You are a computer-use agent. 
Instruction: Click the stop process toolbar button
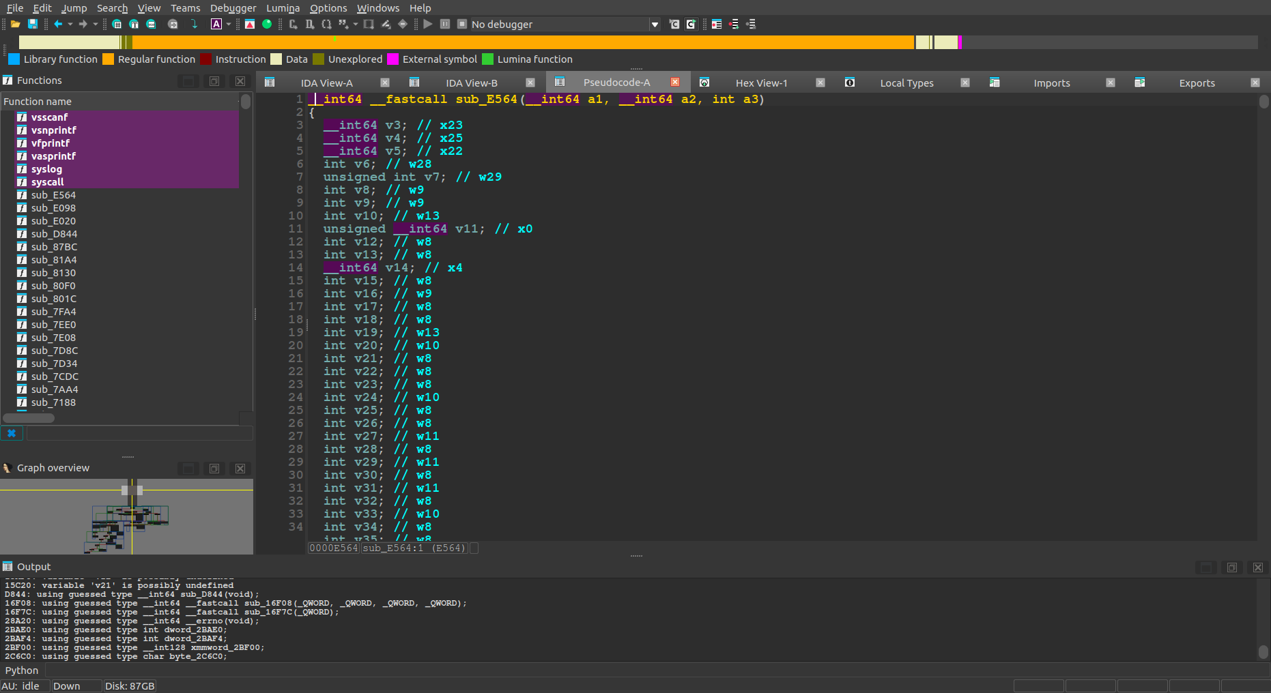(461, 24)
